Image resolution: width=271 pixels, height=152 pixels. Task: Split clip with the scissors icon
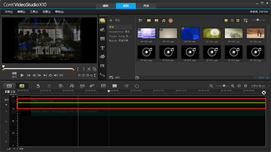(89, 69)
